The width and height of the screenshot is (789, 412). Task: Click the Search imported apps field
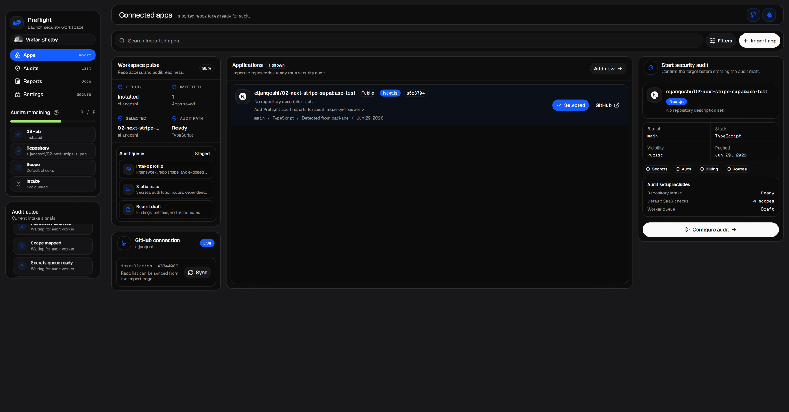tap(409, 41)
